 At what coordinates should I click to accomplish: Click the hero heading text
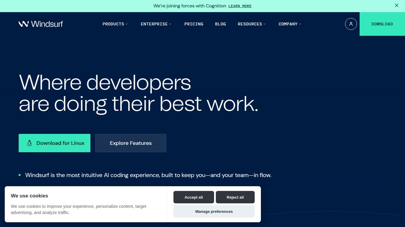[138, 93]
